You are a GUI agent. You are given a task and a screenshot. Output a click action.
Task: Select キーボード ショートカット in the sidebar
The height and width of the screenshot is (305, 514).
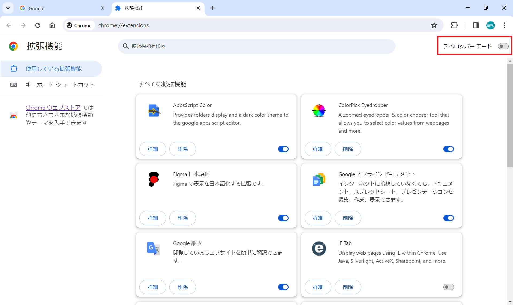60,85
